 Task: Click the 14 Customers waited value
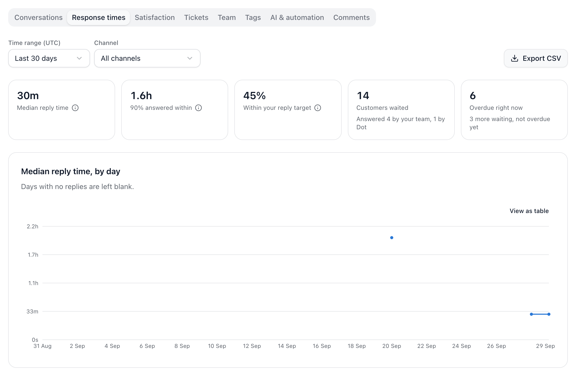point(363,96)
